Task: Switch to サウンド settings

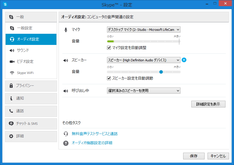Action: click(31, 50)
